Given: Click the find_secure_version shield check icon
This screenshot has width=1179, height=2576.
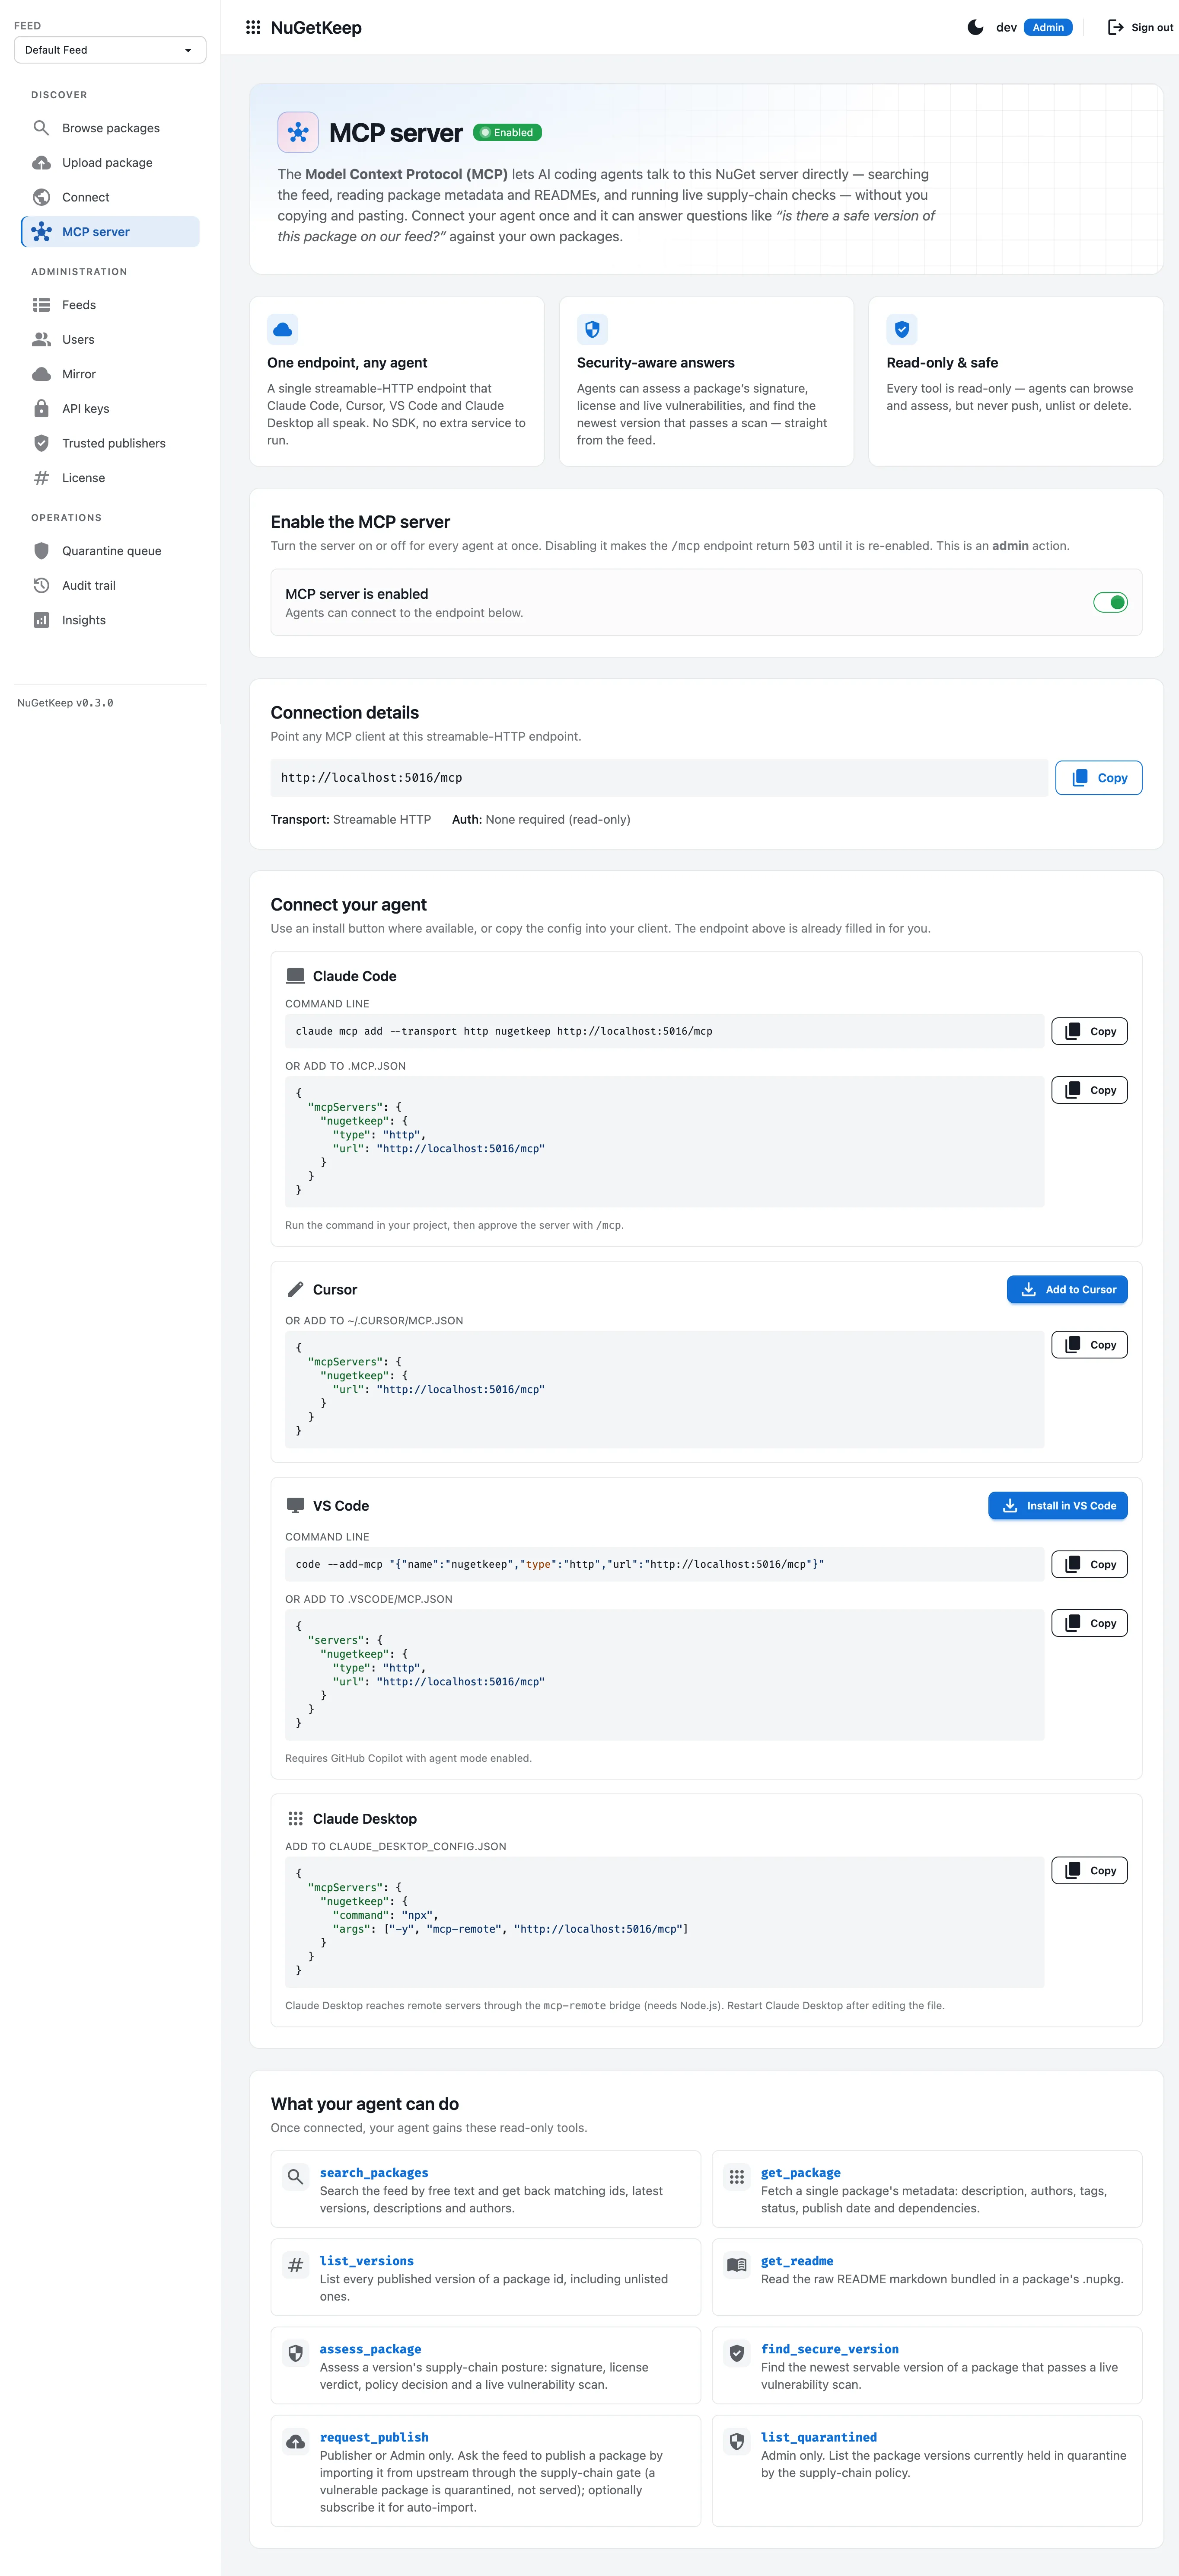Looking at the screenshot, I should pyautogui.click(x=737, y=2353).
